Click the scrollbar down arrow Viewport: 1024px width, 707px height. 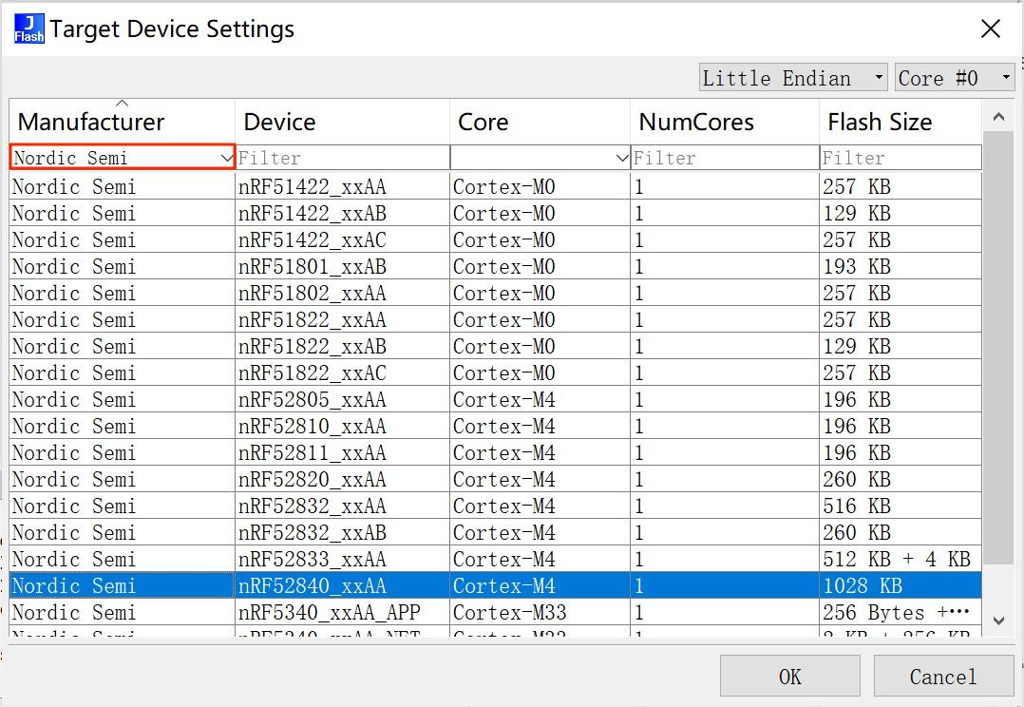[997, 621]
